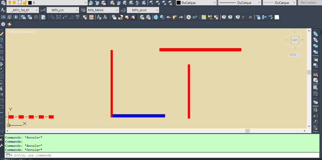
Task: Click the horizontal scrollbar right arrow
Action: 304,131
